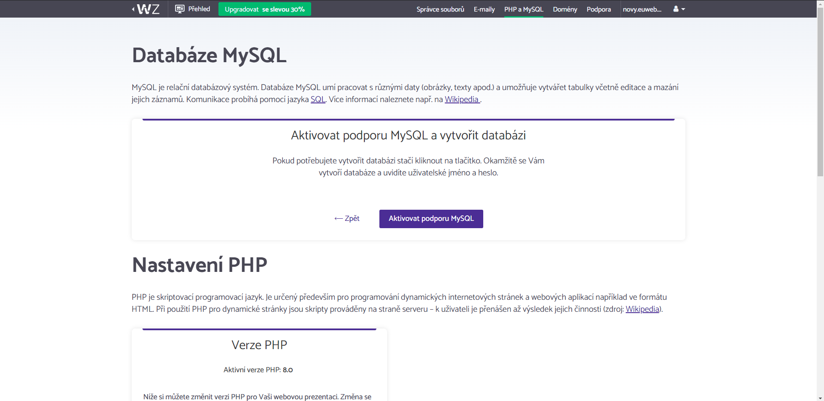Screen dimensions: 824x401
Task: Open the Wikipedia link about MySQL
Action: [x=462, y=99]
